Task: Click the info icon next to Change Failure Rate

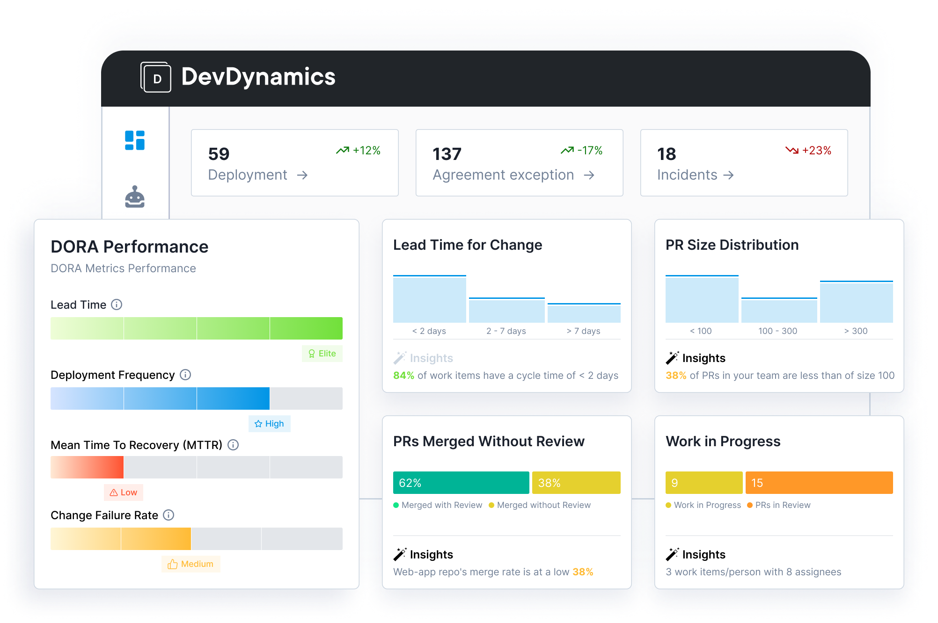Action: [168, 515]
